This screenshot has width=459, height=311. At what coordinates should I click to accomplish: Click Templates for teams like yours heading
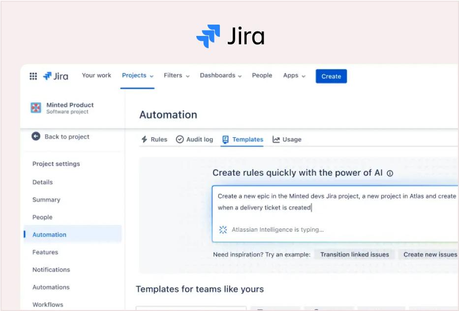point(200,289)
